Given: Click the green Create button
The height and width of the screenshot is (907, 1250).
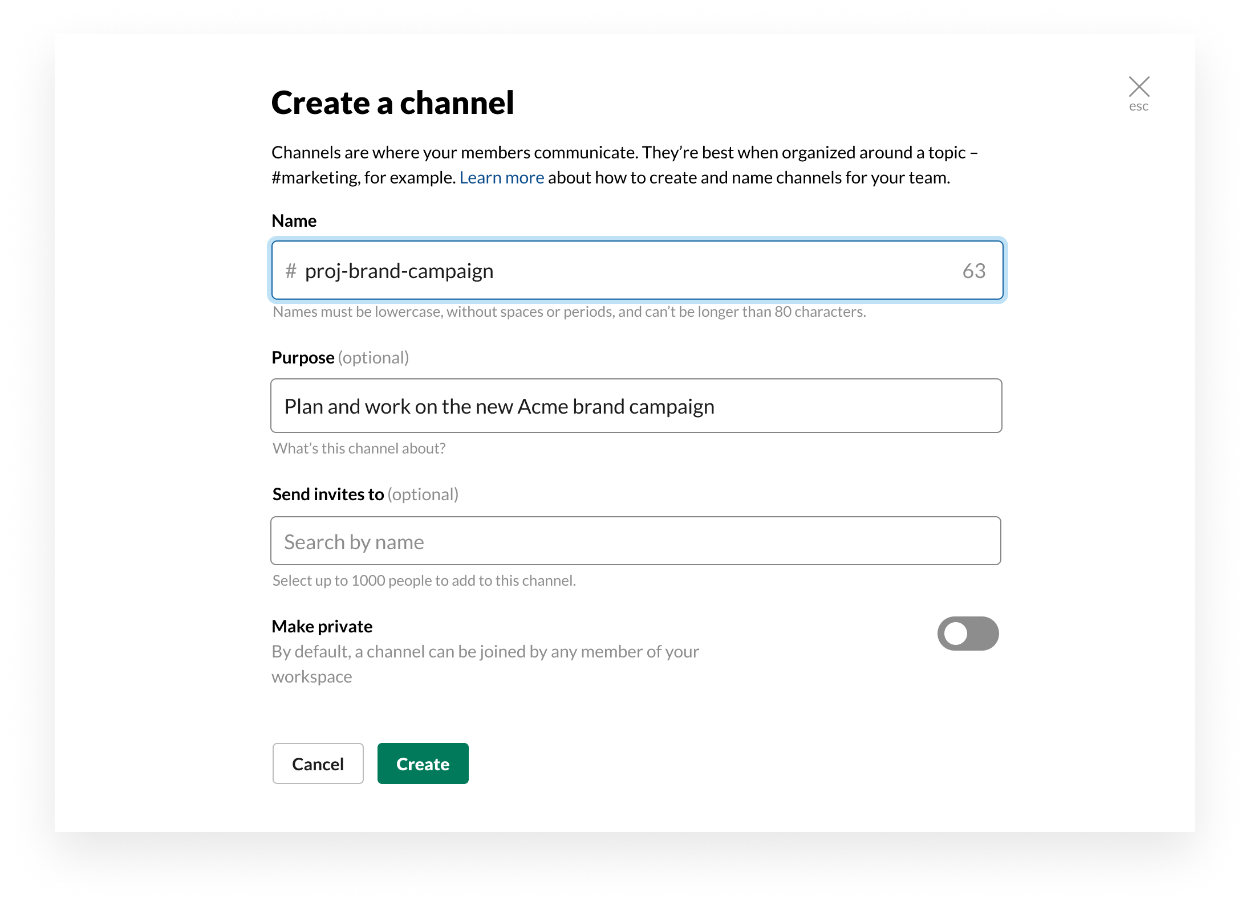Looking at the screenshot, I should (x=423, y=763).
